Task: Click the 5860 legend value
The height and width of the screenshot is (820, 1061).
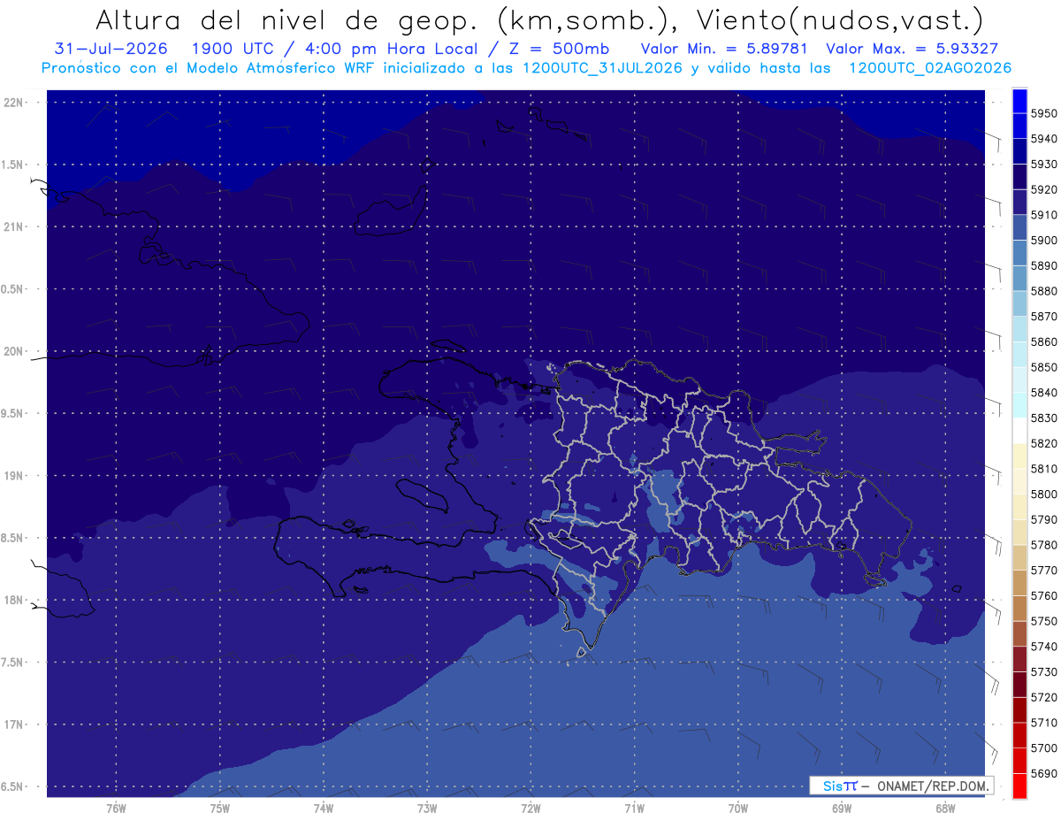Action: pos(1044,341)
